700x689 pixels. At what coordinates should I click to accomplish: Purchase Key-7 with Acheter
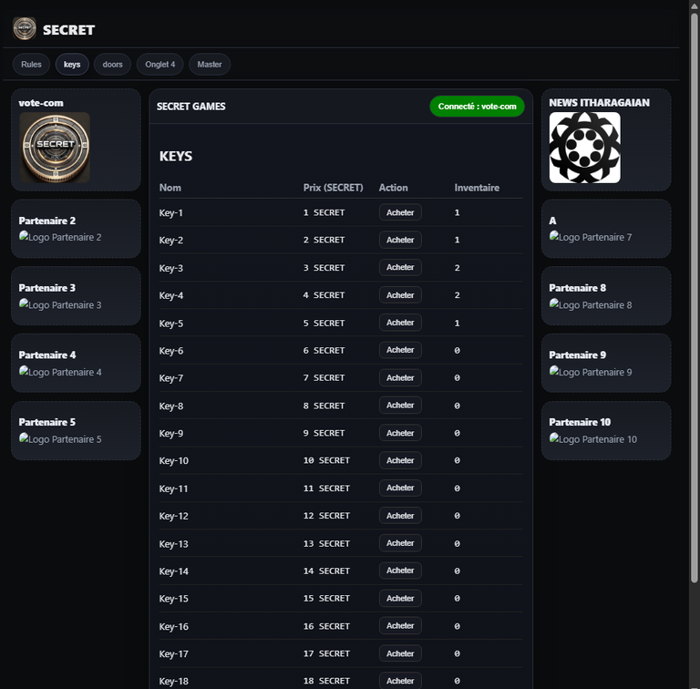pyautogui.click(x=400, y=377)
